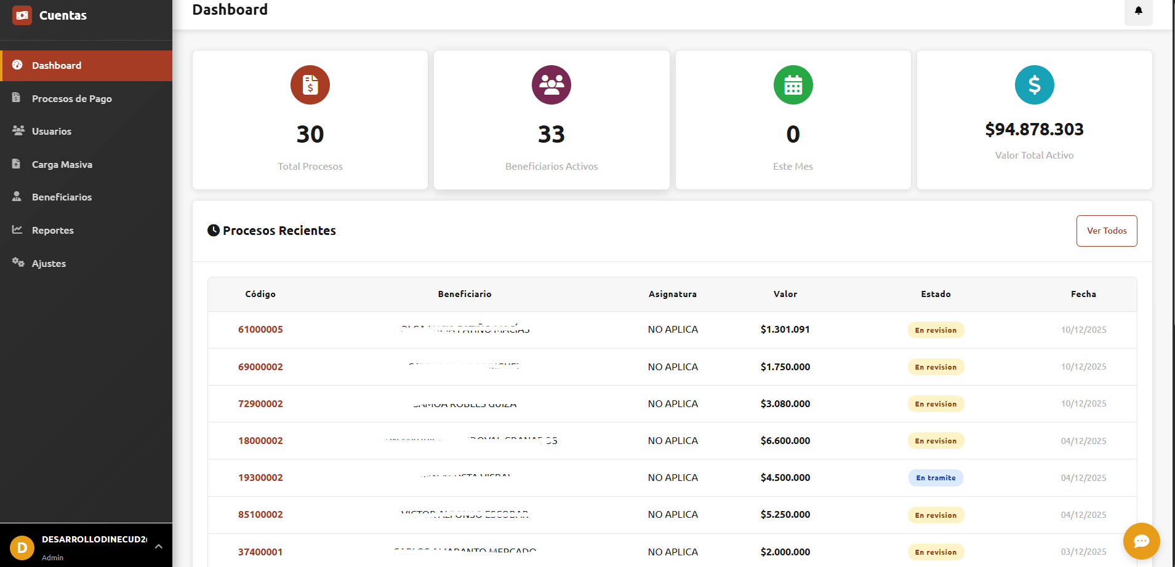
Task: Click the clock icon next to Procesos Recientes
Action: pos(214,230)
